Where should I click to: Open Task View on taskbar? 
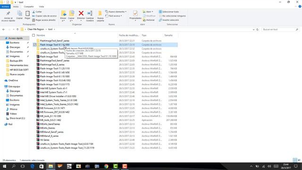(x=23, y=166)
